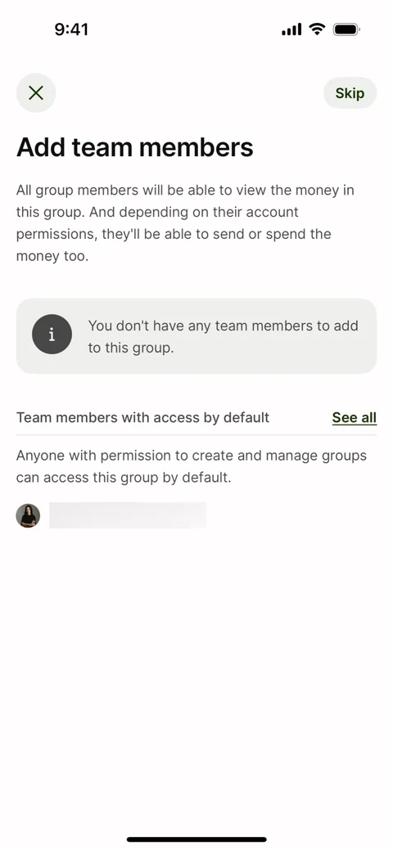This screenshot has height=850, width=393.
Task: Tap the team member's avatar photo
Action: point(28,515)
